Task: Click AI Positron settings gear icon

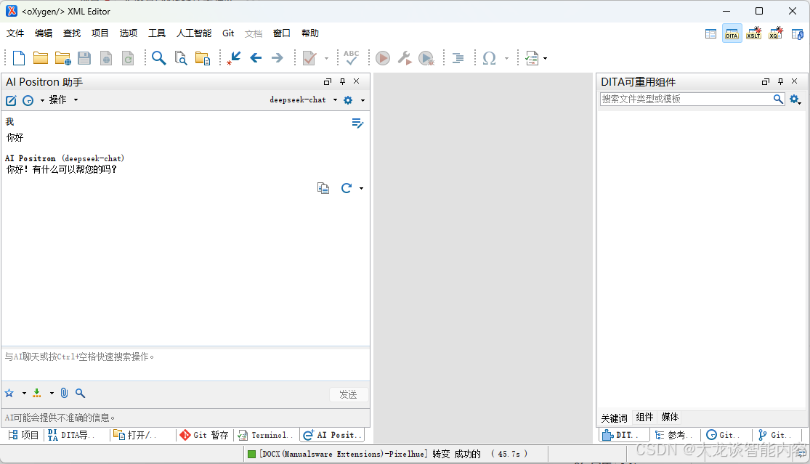Action: [x=348, y=100]
